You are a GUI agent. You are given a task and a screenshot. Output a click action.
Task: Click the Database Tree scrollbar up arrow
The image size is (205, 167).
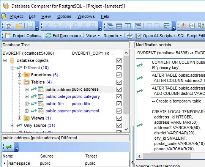click(x=126, y=53)
